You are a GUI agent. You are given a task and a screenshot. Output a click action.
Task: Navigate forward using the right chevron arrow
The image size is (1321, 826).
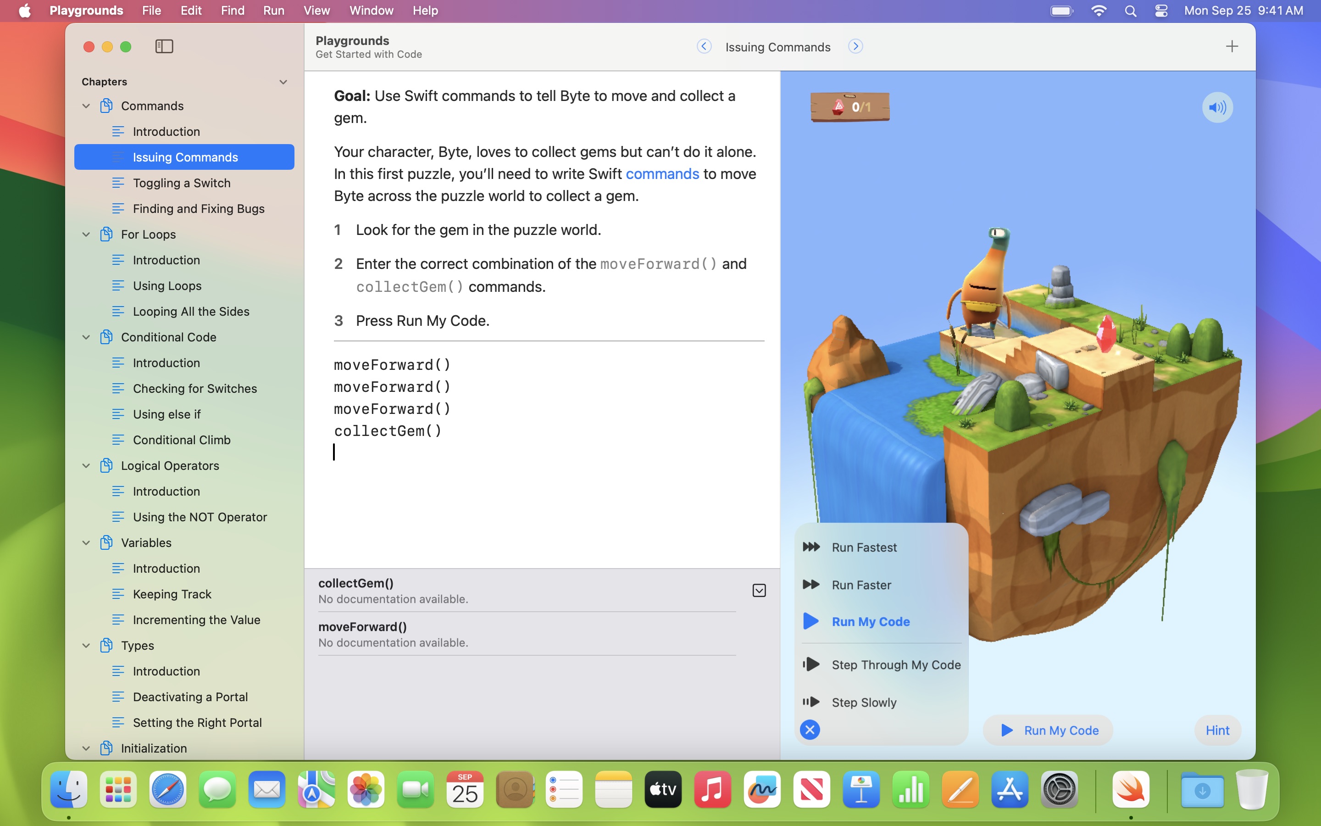[855, 46]
